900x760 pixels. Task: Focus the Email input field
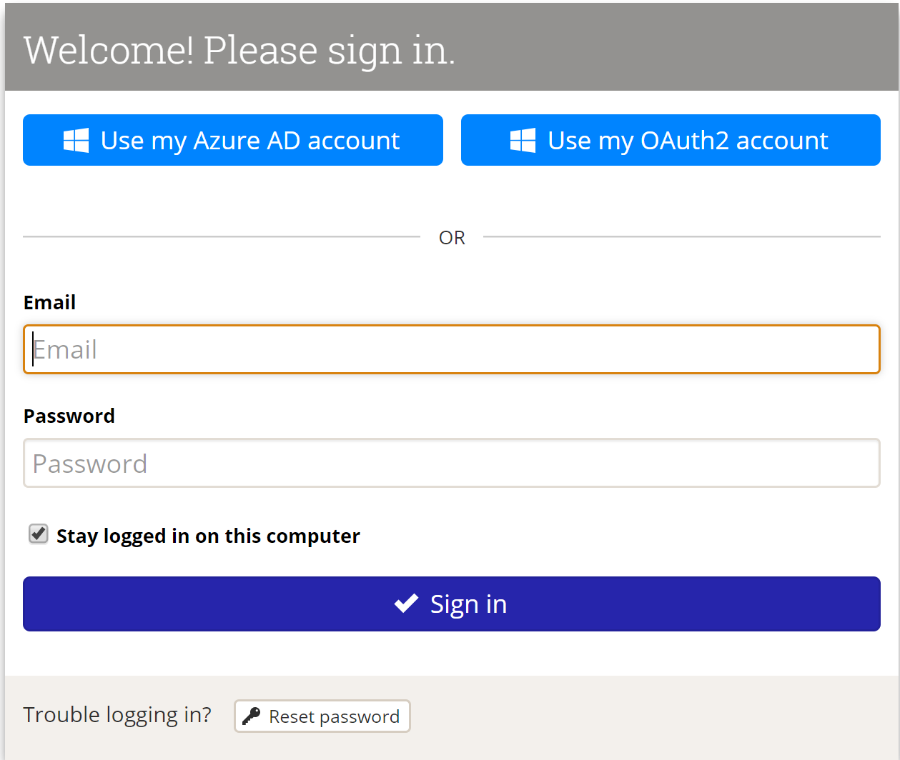(452, 349)
